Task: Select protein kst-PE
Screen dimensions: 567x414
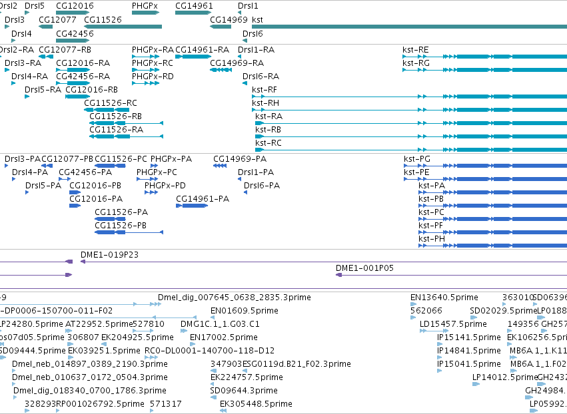Action: click(417, 172)
